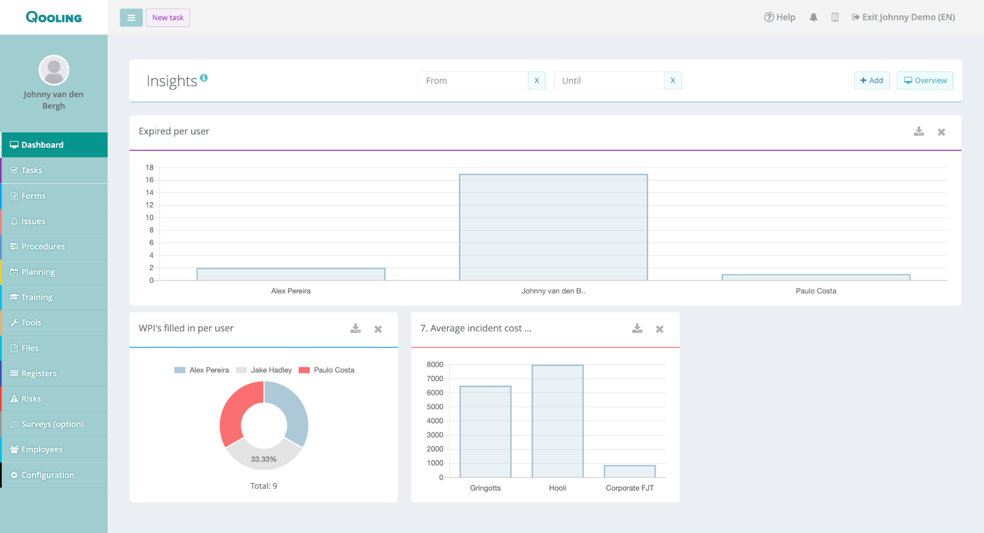
Task: Toggle Alex Pereira legend swatch
Action: pyautogui.click(x=180, y=371)
